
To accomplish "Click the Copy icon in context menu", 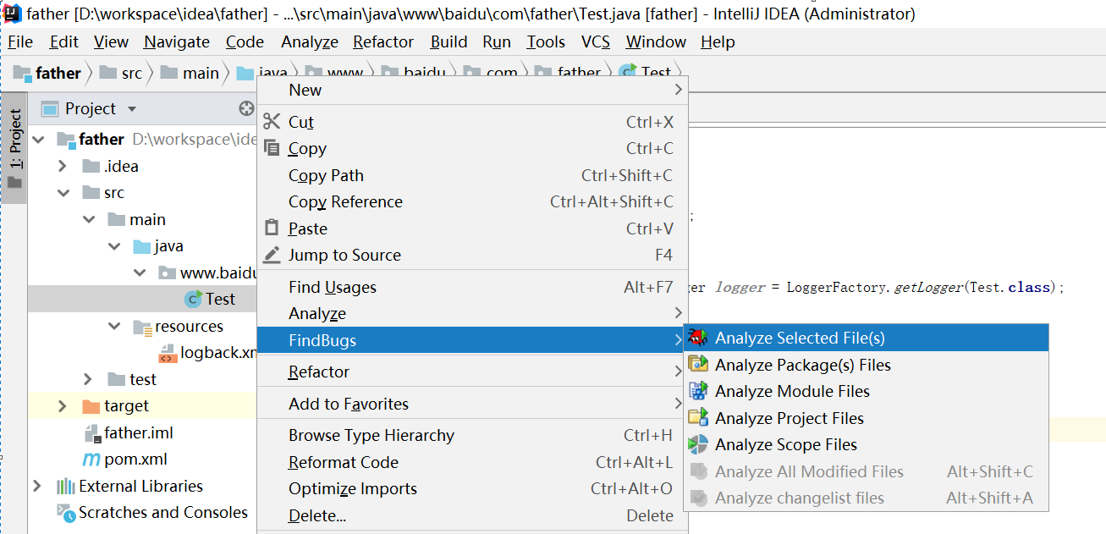I will (x=272, y=148).
